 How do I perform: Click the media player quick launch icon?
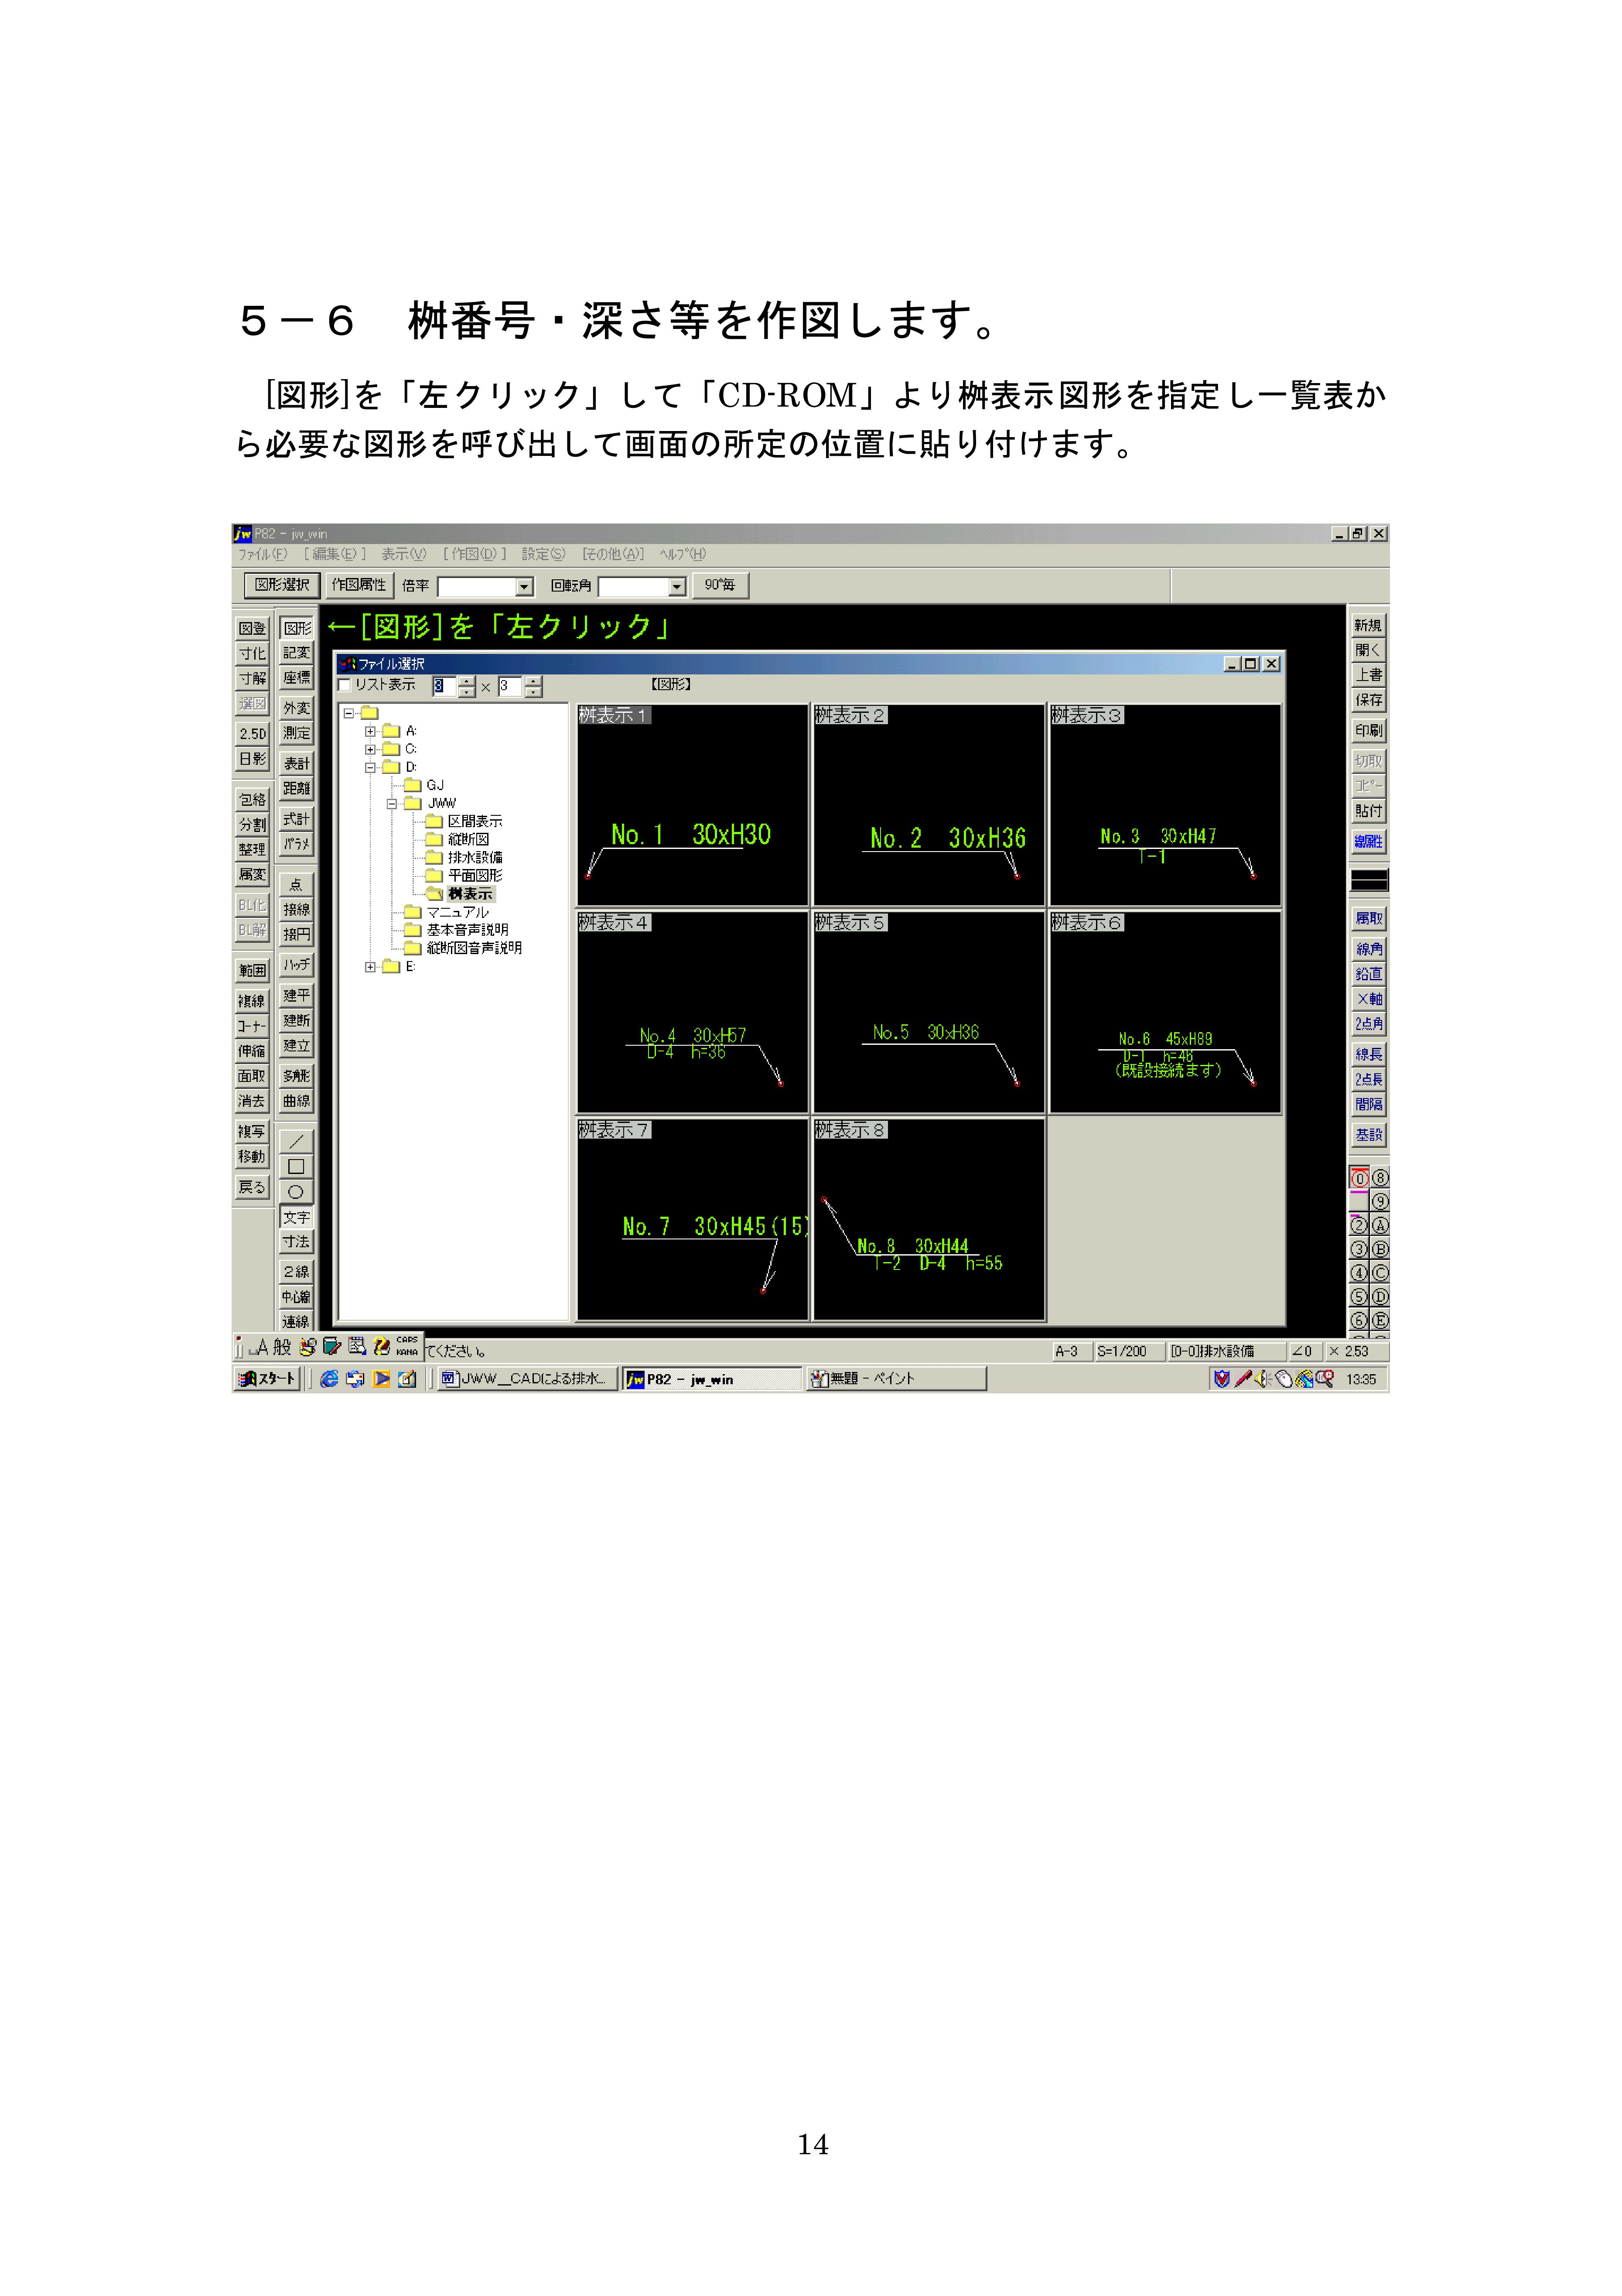381,1379
